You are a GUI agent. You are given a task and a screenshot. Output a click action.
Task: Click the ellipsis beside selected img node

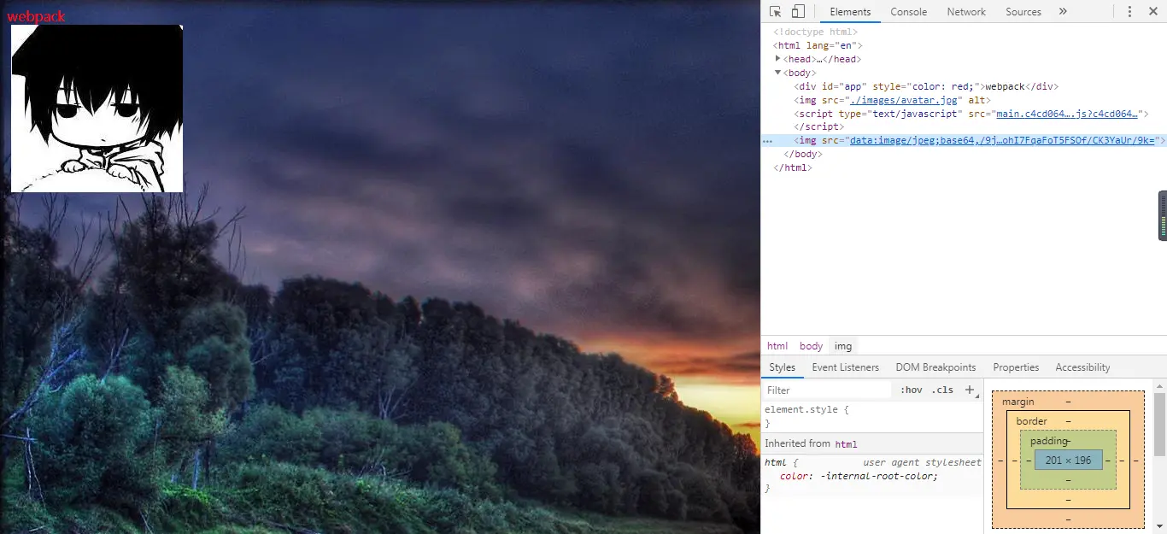767,141
